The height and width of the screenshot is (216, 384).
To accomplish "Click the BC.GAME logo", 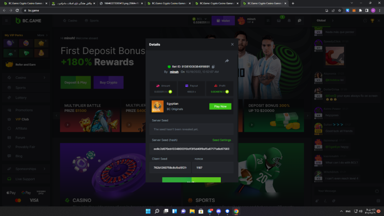I will point(28,21).
